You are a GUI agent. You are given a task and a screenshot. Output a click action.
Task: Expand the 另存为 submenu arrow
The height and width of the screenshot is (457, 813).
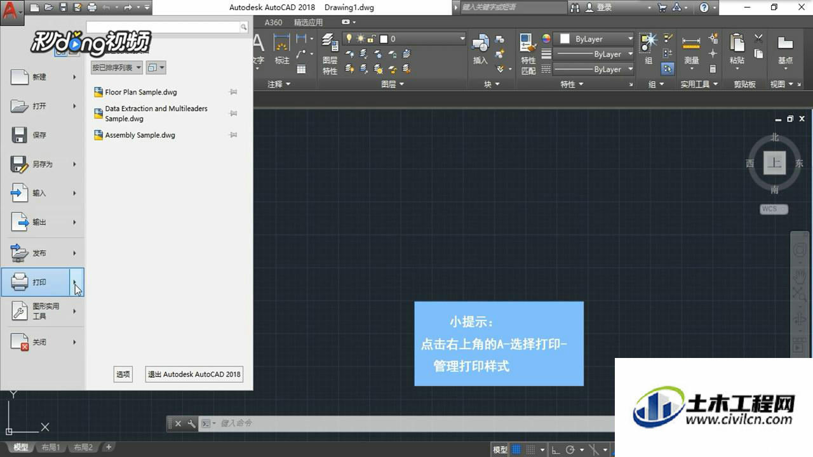coord(75,164)
